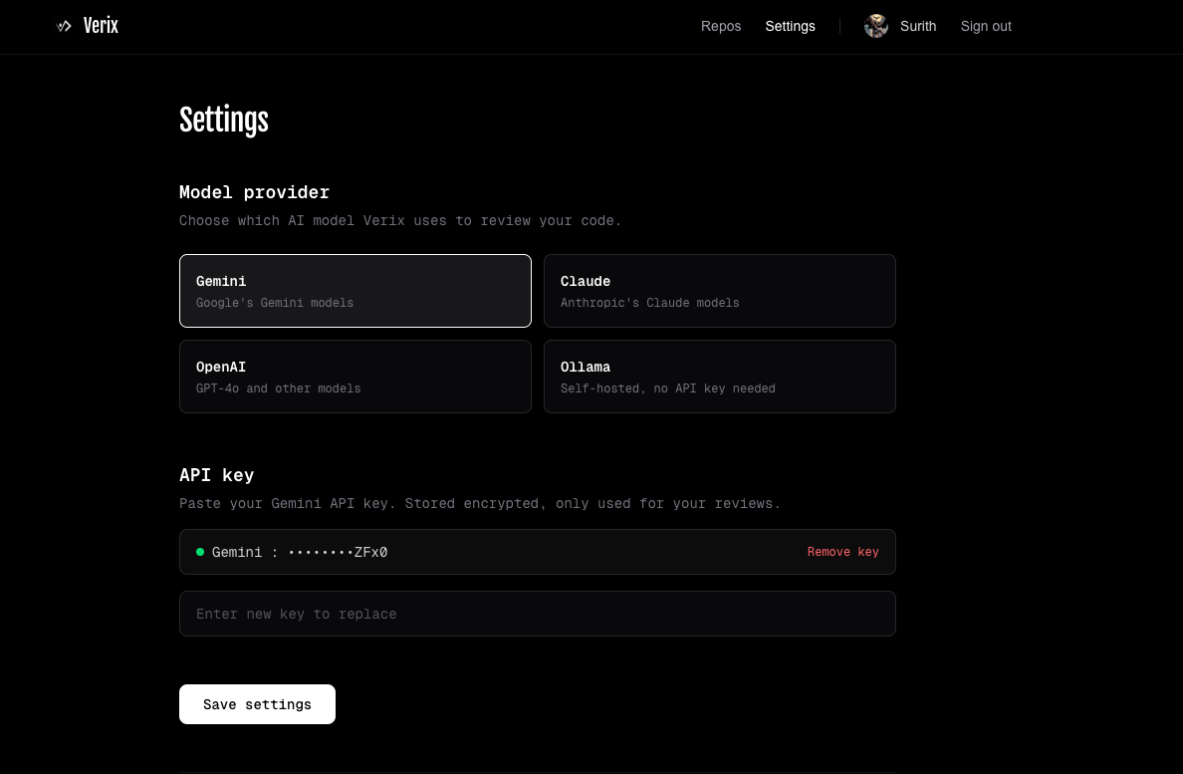Click the 'Choose which AI model' description
The image size is (1183, 774).
pos(400,221)
